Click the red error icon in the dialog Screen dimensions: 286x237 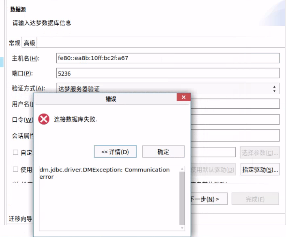click(44, 119)
